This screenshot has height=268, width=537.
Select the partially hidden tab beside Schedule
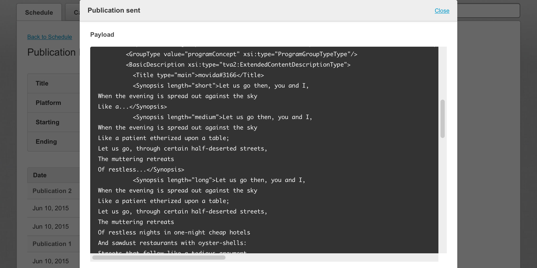(73, 13)
